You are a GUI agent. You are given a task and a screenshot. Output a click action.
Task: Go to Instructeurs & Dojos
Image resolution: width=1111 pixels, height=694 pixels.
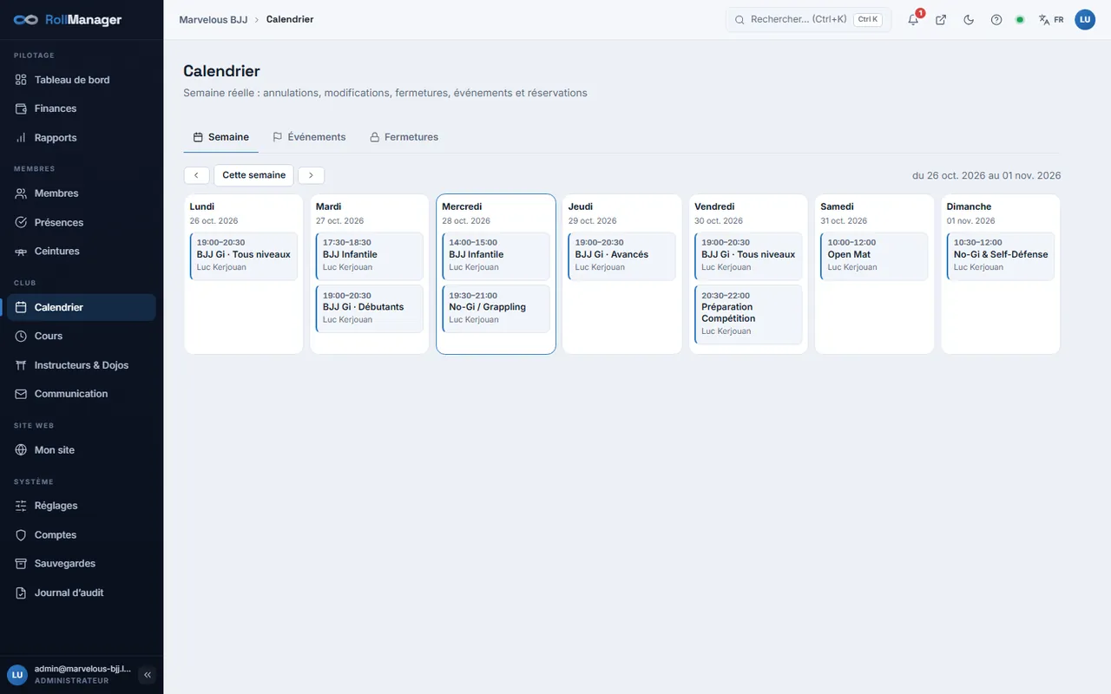tap(82, 365)
